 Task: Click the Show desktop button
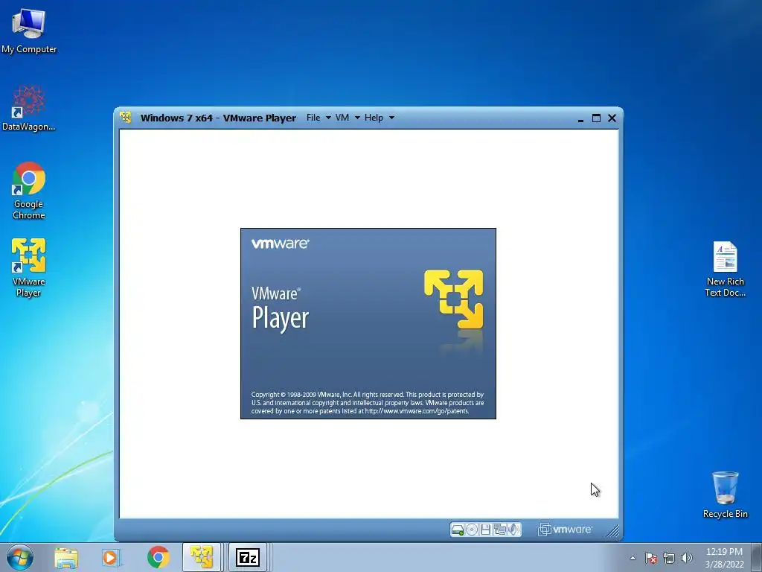tap(757, 557)
